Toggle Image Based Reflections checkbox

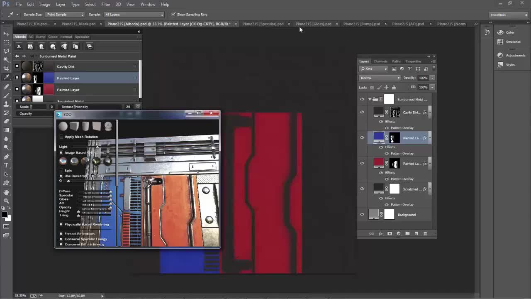61,152
